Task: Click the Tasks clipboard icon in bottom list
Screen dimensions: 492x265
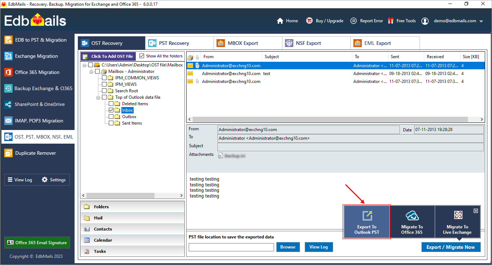Action: tap(87, 251)
